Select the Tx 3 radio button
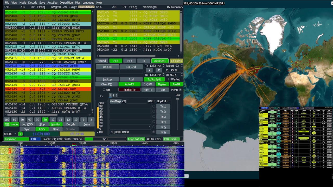 coord(154,117)
